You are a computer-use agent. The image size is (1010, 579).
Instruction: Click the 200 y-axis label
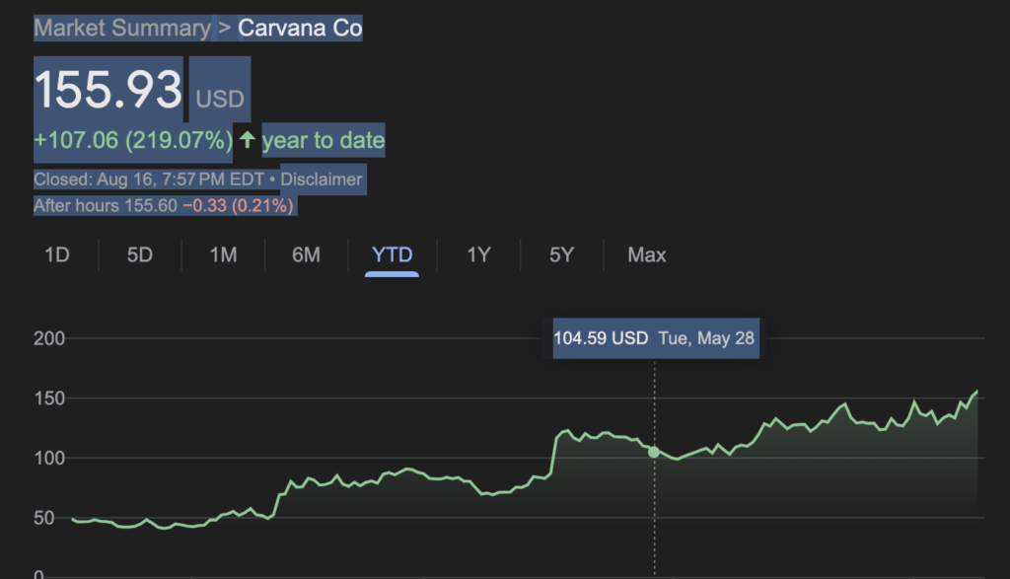pos(49,338)
